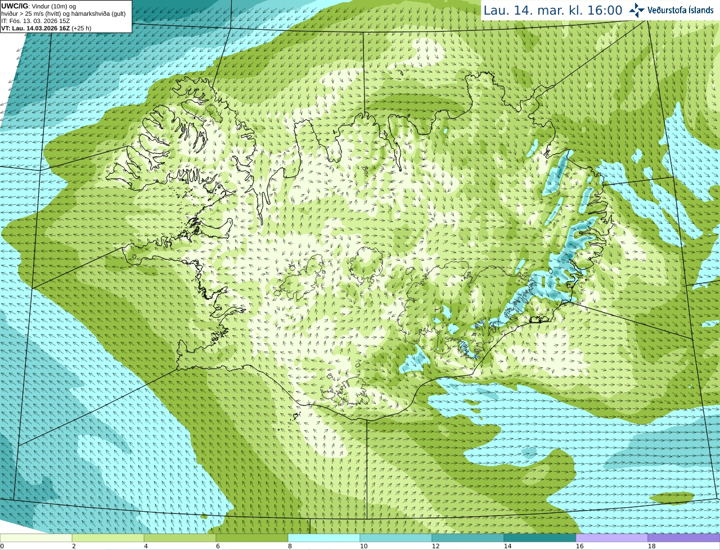Pick the purple above-18 m/s swatch
This screenshot has height=550, width=720.
[684, 538]
